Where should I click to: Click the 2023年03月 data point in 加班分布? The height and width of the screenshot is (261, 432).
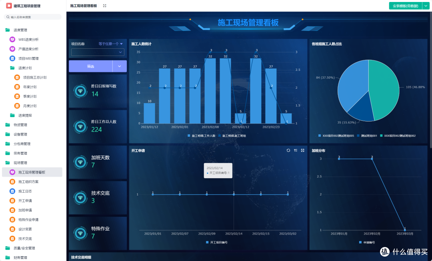[405, 230]
